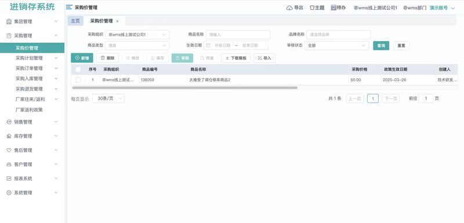Viewport: 464px width, 223px height.
Task: Focus the 商品名称 input field
Action: click(x=238, y=35)
